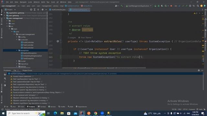Open Google Chrome from taskbar
Viewport: 207px width, 116px height.
tap(95, 113)
